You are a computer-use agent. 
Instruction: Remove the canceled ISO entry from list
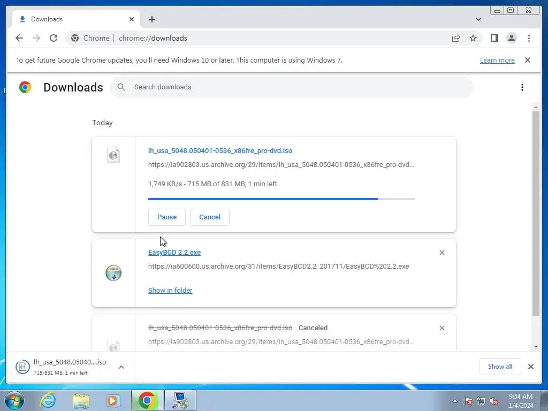click(x=442, y=328)
